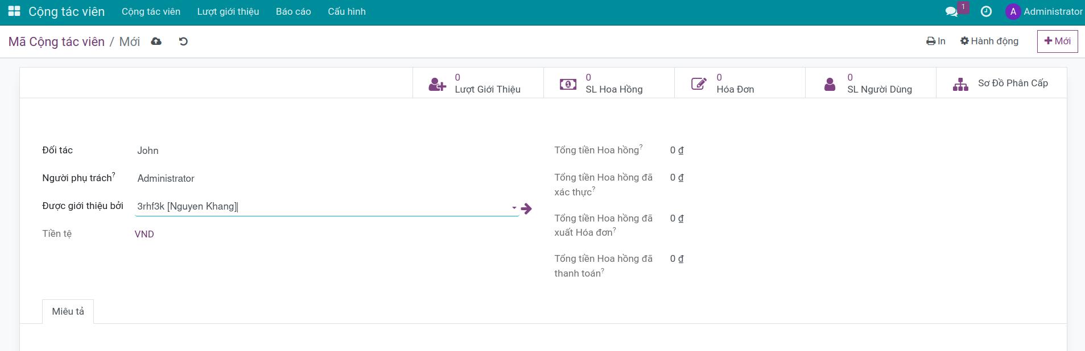Viewport: 1085px width, 351px height.
Task: Click the Administrator avatar icon
Action: tap(1013, 11)
